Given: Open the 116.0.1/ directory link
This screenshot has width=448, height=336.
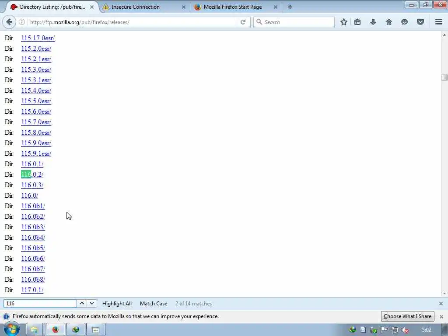Looking at the screenshot, I should 32,164.
